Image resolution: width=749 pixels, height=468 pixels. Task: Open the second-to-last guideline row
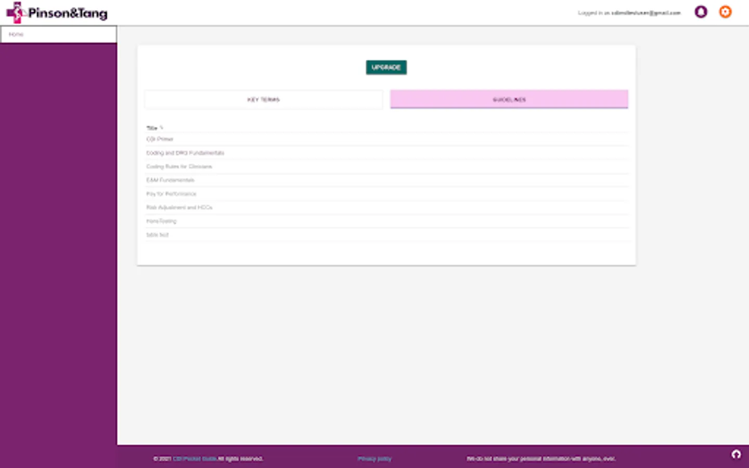click(x=387, y=221)
